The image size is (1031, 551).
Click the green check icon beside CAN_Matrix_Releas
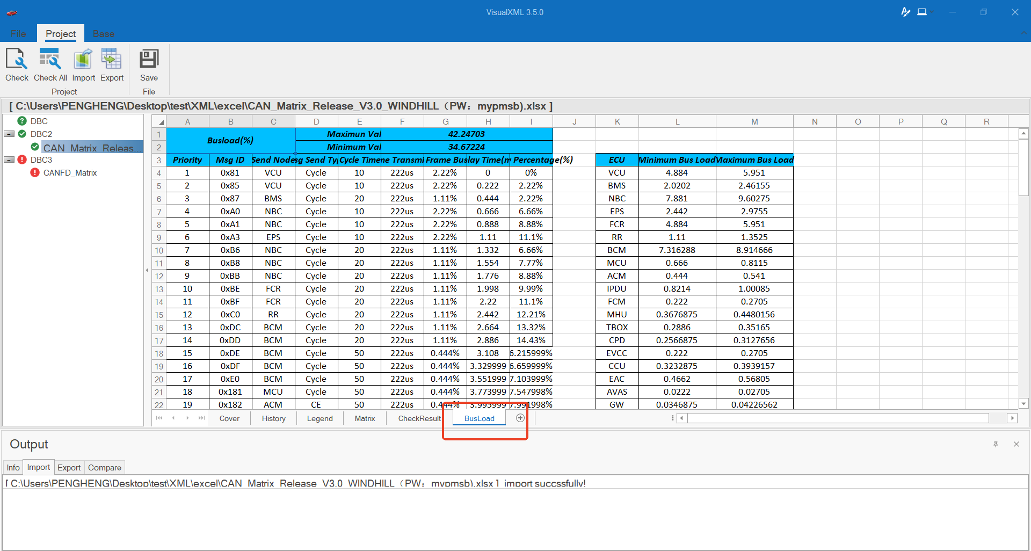point(35,147)
